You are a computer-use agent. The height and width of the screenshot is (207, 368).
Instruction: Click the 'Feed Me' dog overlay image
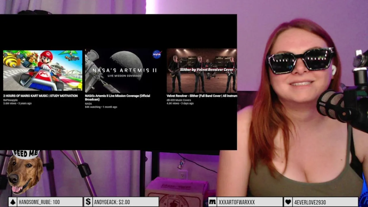click(24, 172)
